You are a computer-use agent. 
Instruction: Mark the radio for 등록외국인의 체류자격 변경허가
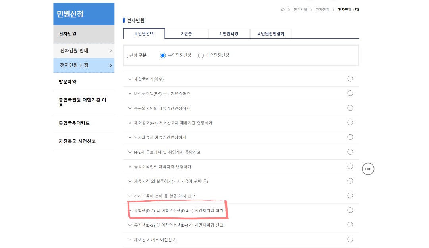pyautogui.click(x=350, y=166)
